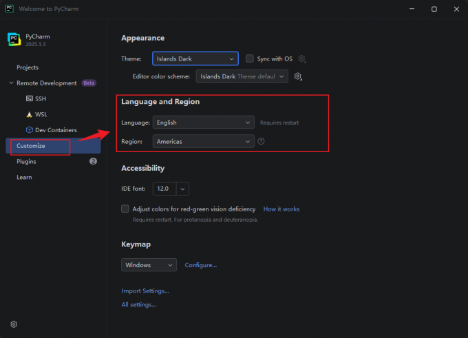Open the All settings... link
The width and height of the screenshot is (468, 338).
[139, 304]
